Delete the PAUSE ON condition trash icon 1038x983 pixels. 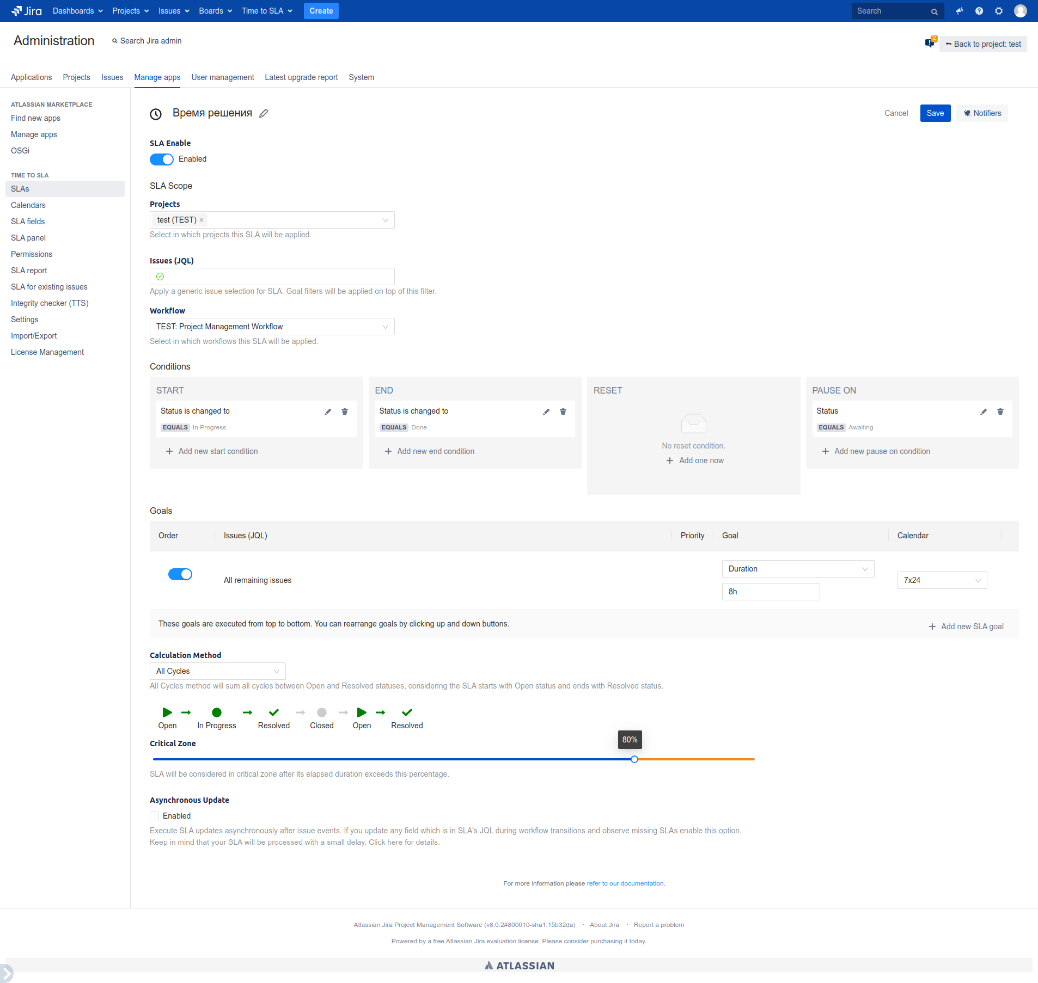pyautogui.click(x=1000, y=411)
